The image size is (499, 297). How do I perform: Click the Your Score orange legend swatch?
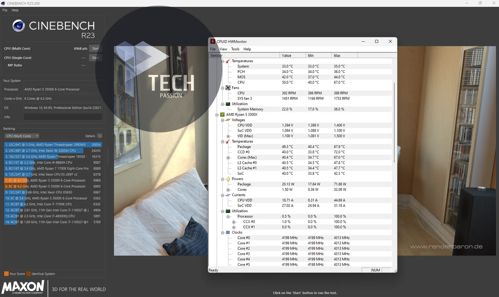pyautogui.click(x=6, y=274)
